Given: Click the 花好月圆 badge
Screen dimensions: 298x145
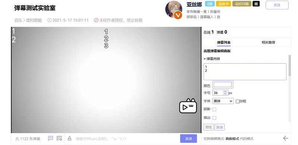Looking at the screenshot, I should (242, 4).
